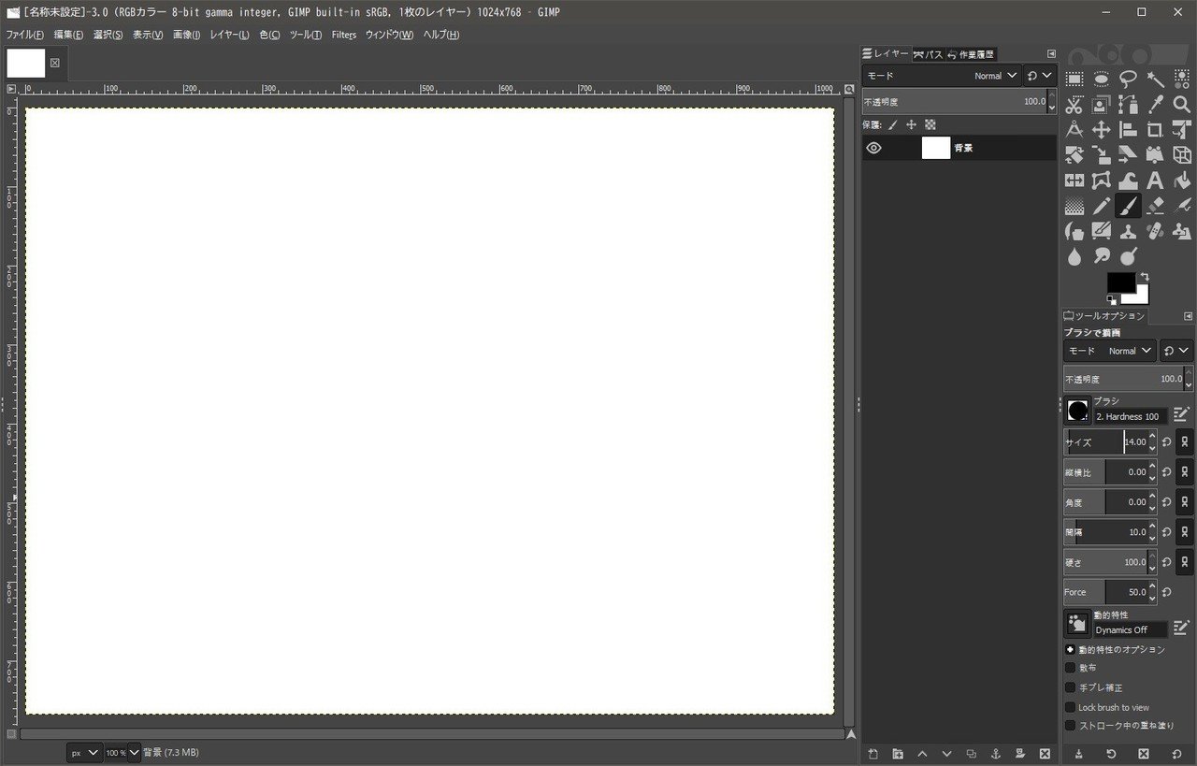The image size is (1197, 766).
Task: Select the Clone stamp tool
Action: pyautogui.click(x=1128, y=231)
